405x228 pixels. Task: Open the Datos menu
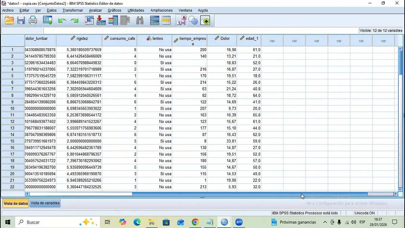coord(52,10)
